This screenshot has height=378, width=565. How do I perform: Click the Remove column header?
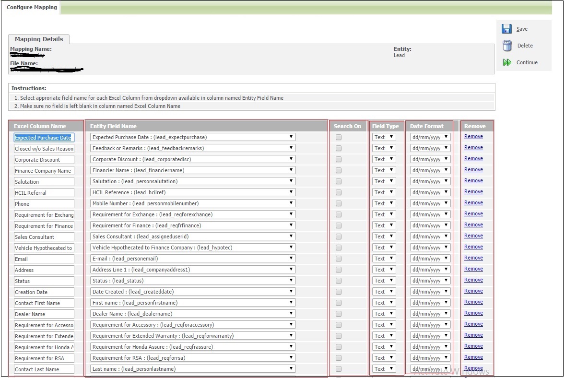click(x=474, y=126)
